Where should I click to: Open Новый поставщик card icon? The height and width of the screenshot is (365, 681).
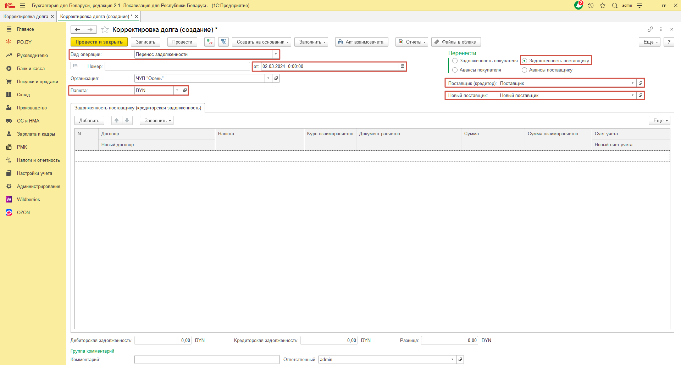click(640, 95)
